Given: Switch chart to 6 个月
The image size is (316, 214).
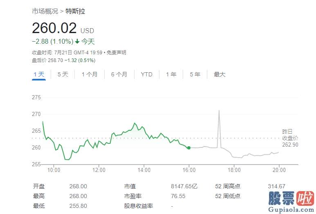Looking at the screenshot, I should 119,74.
